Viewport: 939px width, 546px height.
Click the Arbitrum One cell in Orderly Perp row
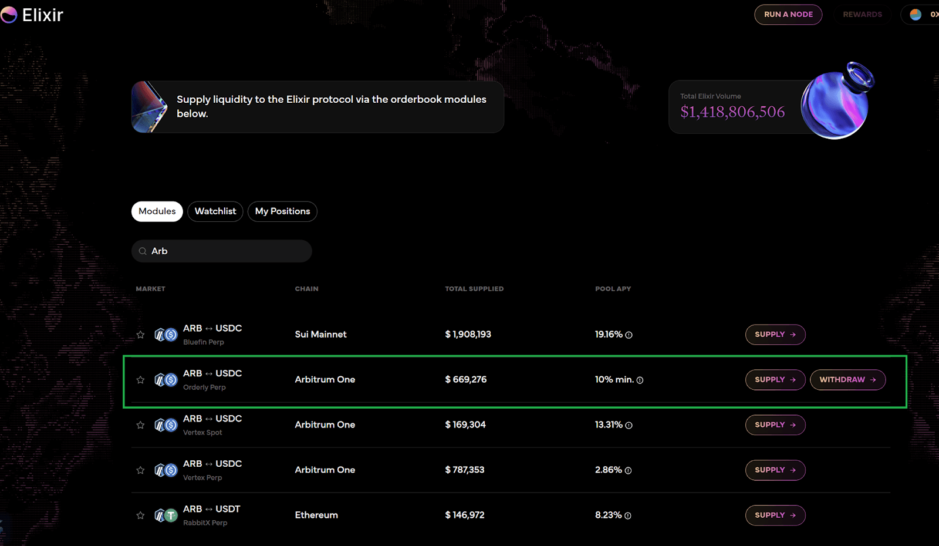pyautogui.click(x=325, y=380)
